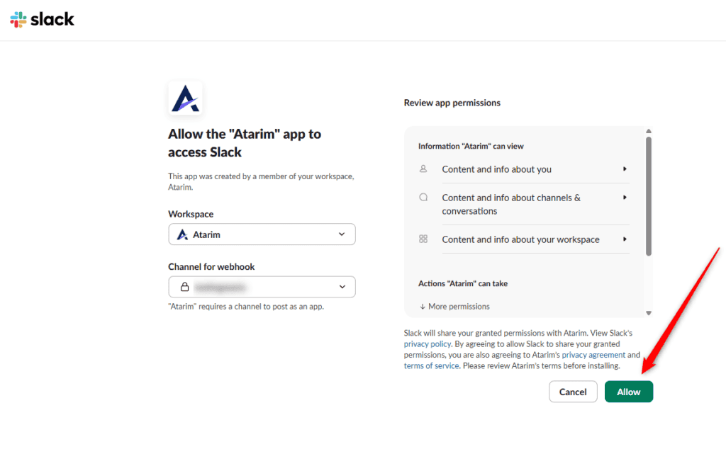Open Atarim's privacy agreement link
726x466 pixels.
pos(593,355)
